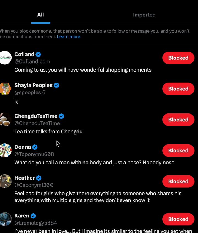Click Shayla Peoples' verified badge icon

56,85
